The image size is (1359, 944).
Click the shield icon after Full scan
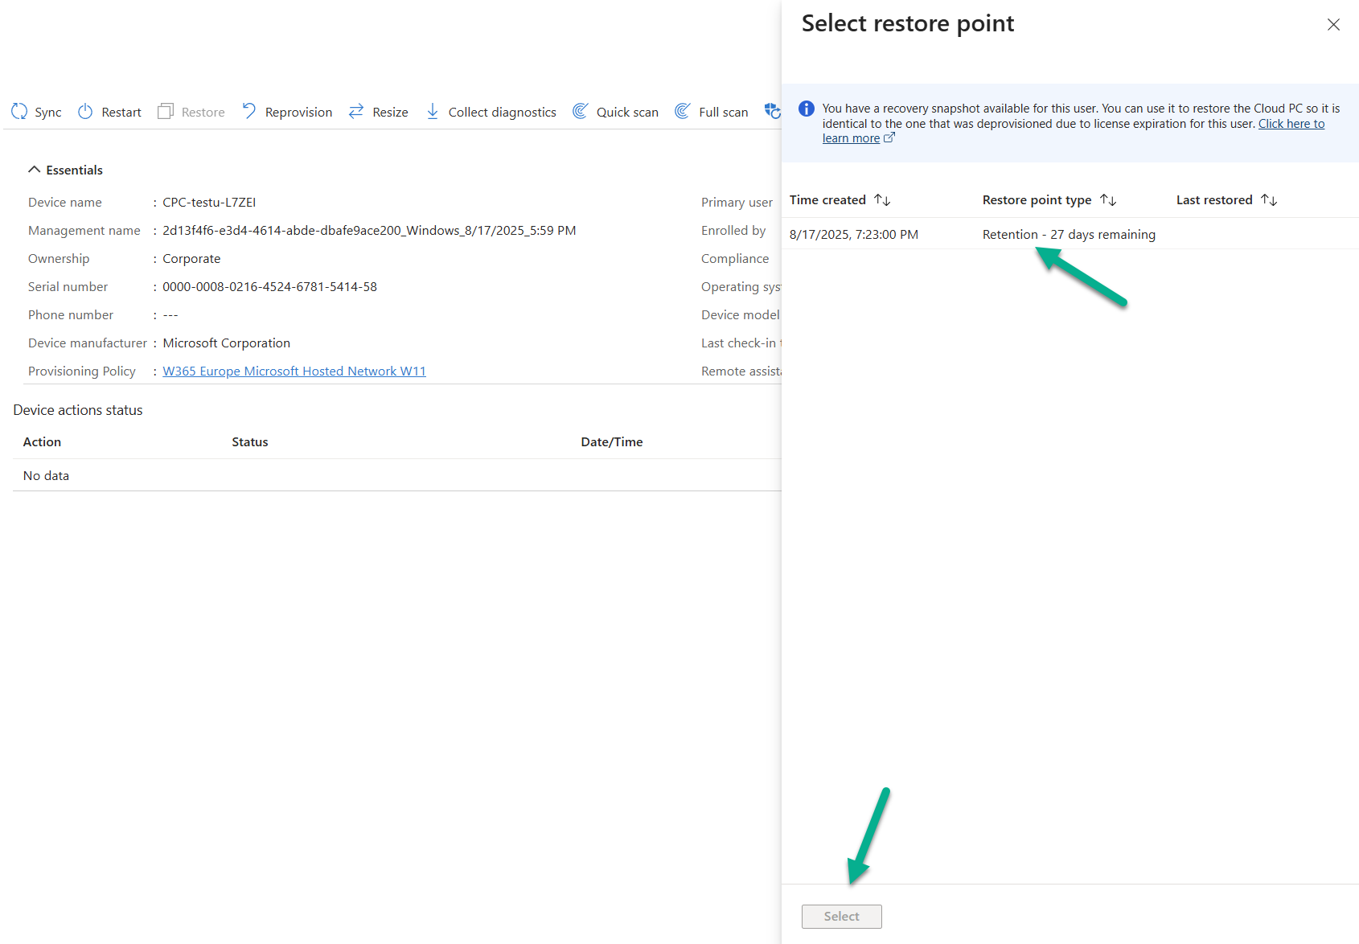tap(772, 112)
